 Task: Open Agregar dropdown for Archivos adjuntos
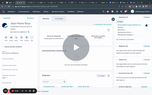point(145,87)
